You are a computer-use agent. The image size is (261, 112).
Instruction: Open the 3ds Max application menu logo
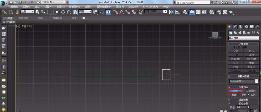4,3
